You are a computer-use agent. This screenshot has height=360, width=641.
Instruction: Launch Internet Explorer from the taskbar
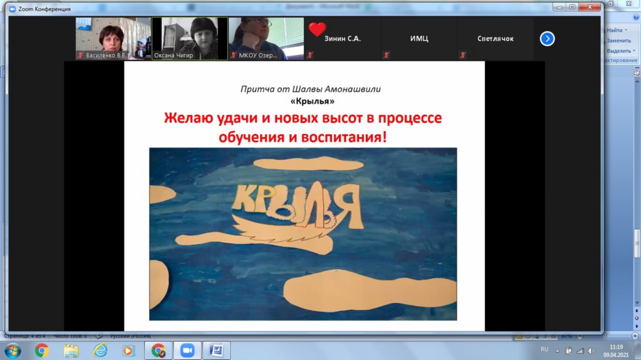[100, 350]
